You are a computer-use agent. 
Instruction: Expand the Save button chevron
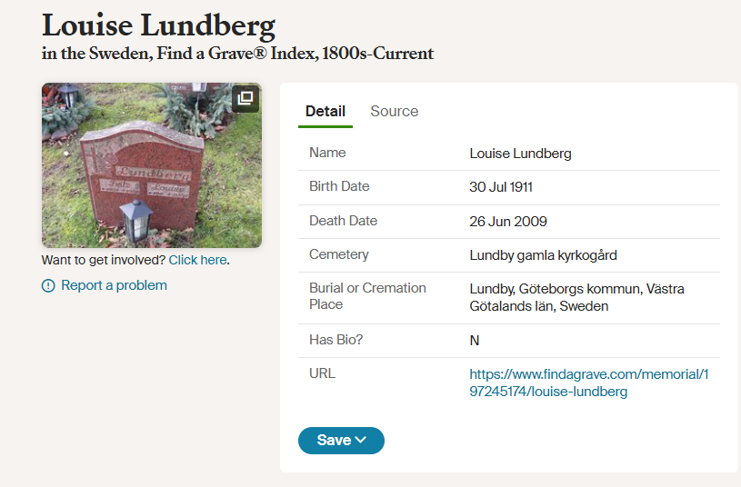(x=361, y=441)
